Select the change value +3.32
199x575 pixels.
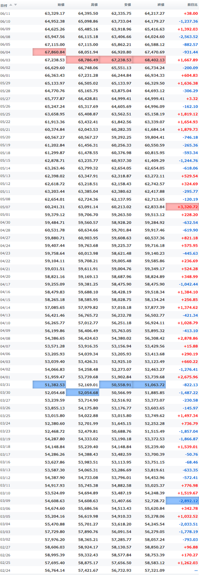191,98
